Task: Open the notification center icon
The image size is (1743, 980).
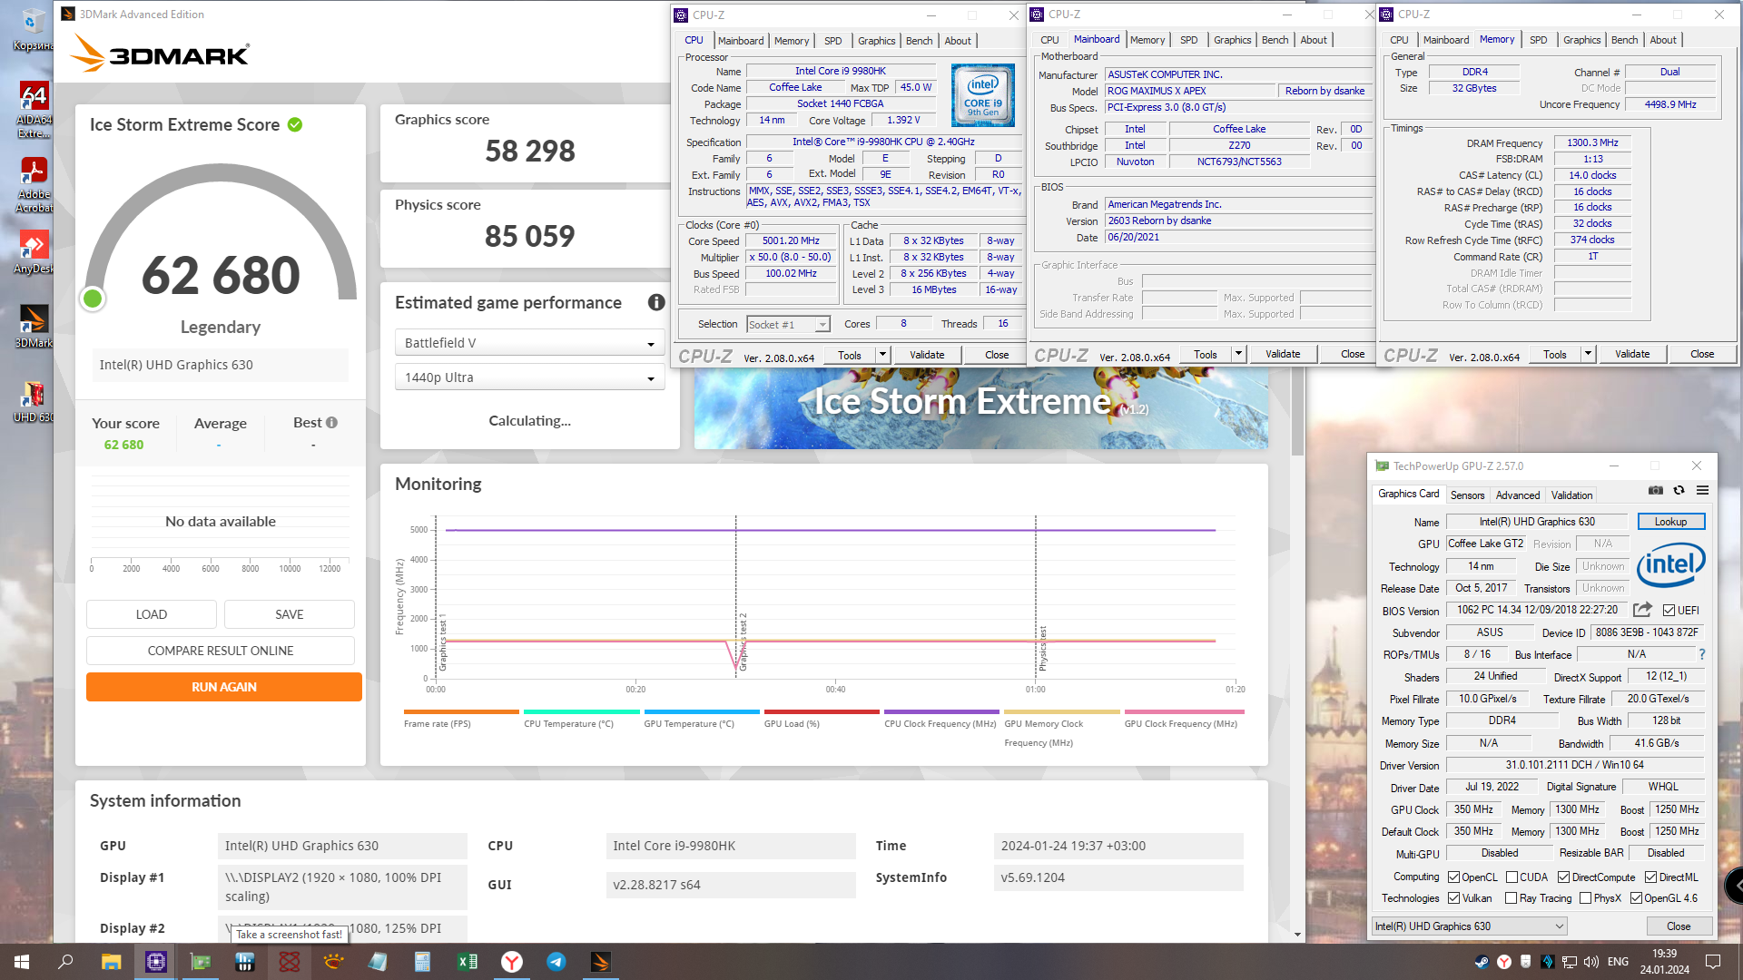Action: point(1713,962)
